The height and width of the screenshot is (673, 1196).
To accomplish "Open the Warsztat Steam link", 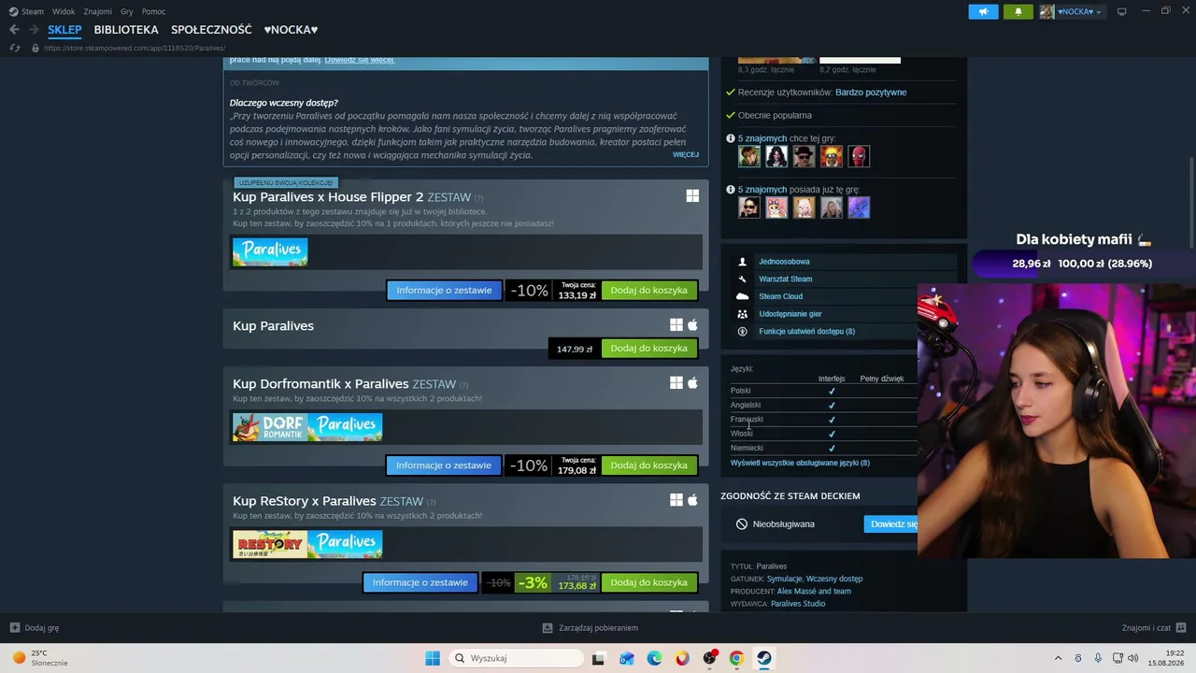I will (786, 279).
